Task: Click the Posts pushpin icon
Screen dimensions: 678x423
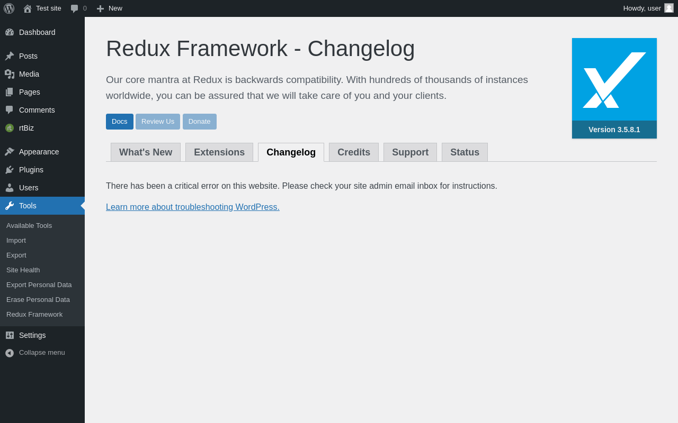Action: click(10, 56)
